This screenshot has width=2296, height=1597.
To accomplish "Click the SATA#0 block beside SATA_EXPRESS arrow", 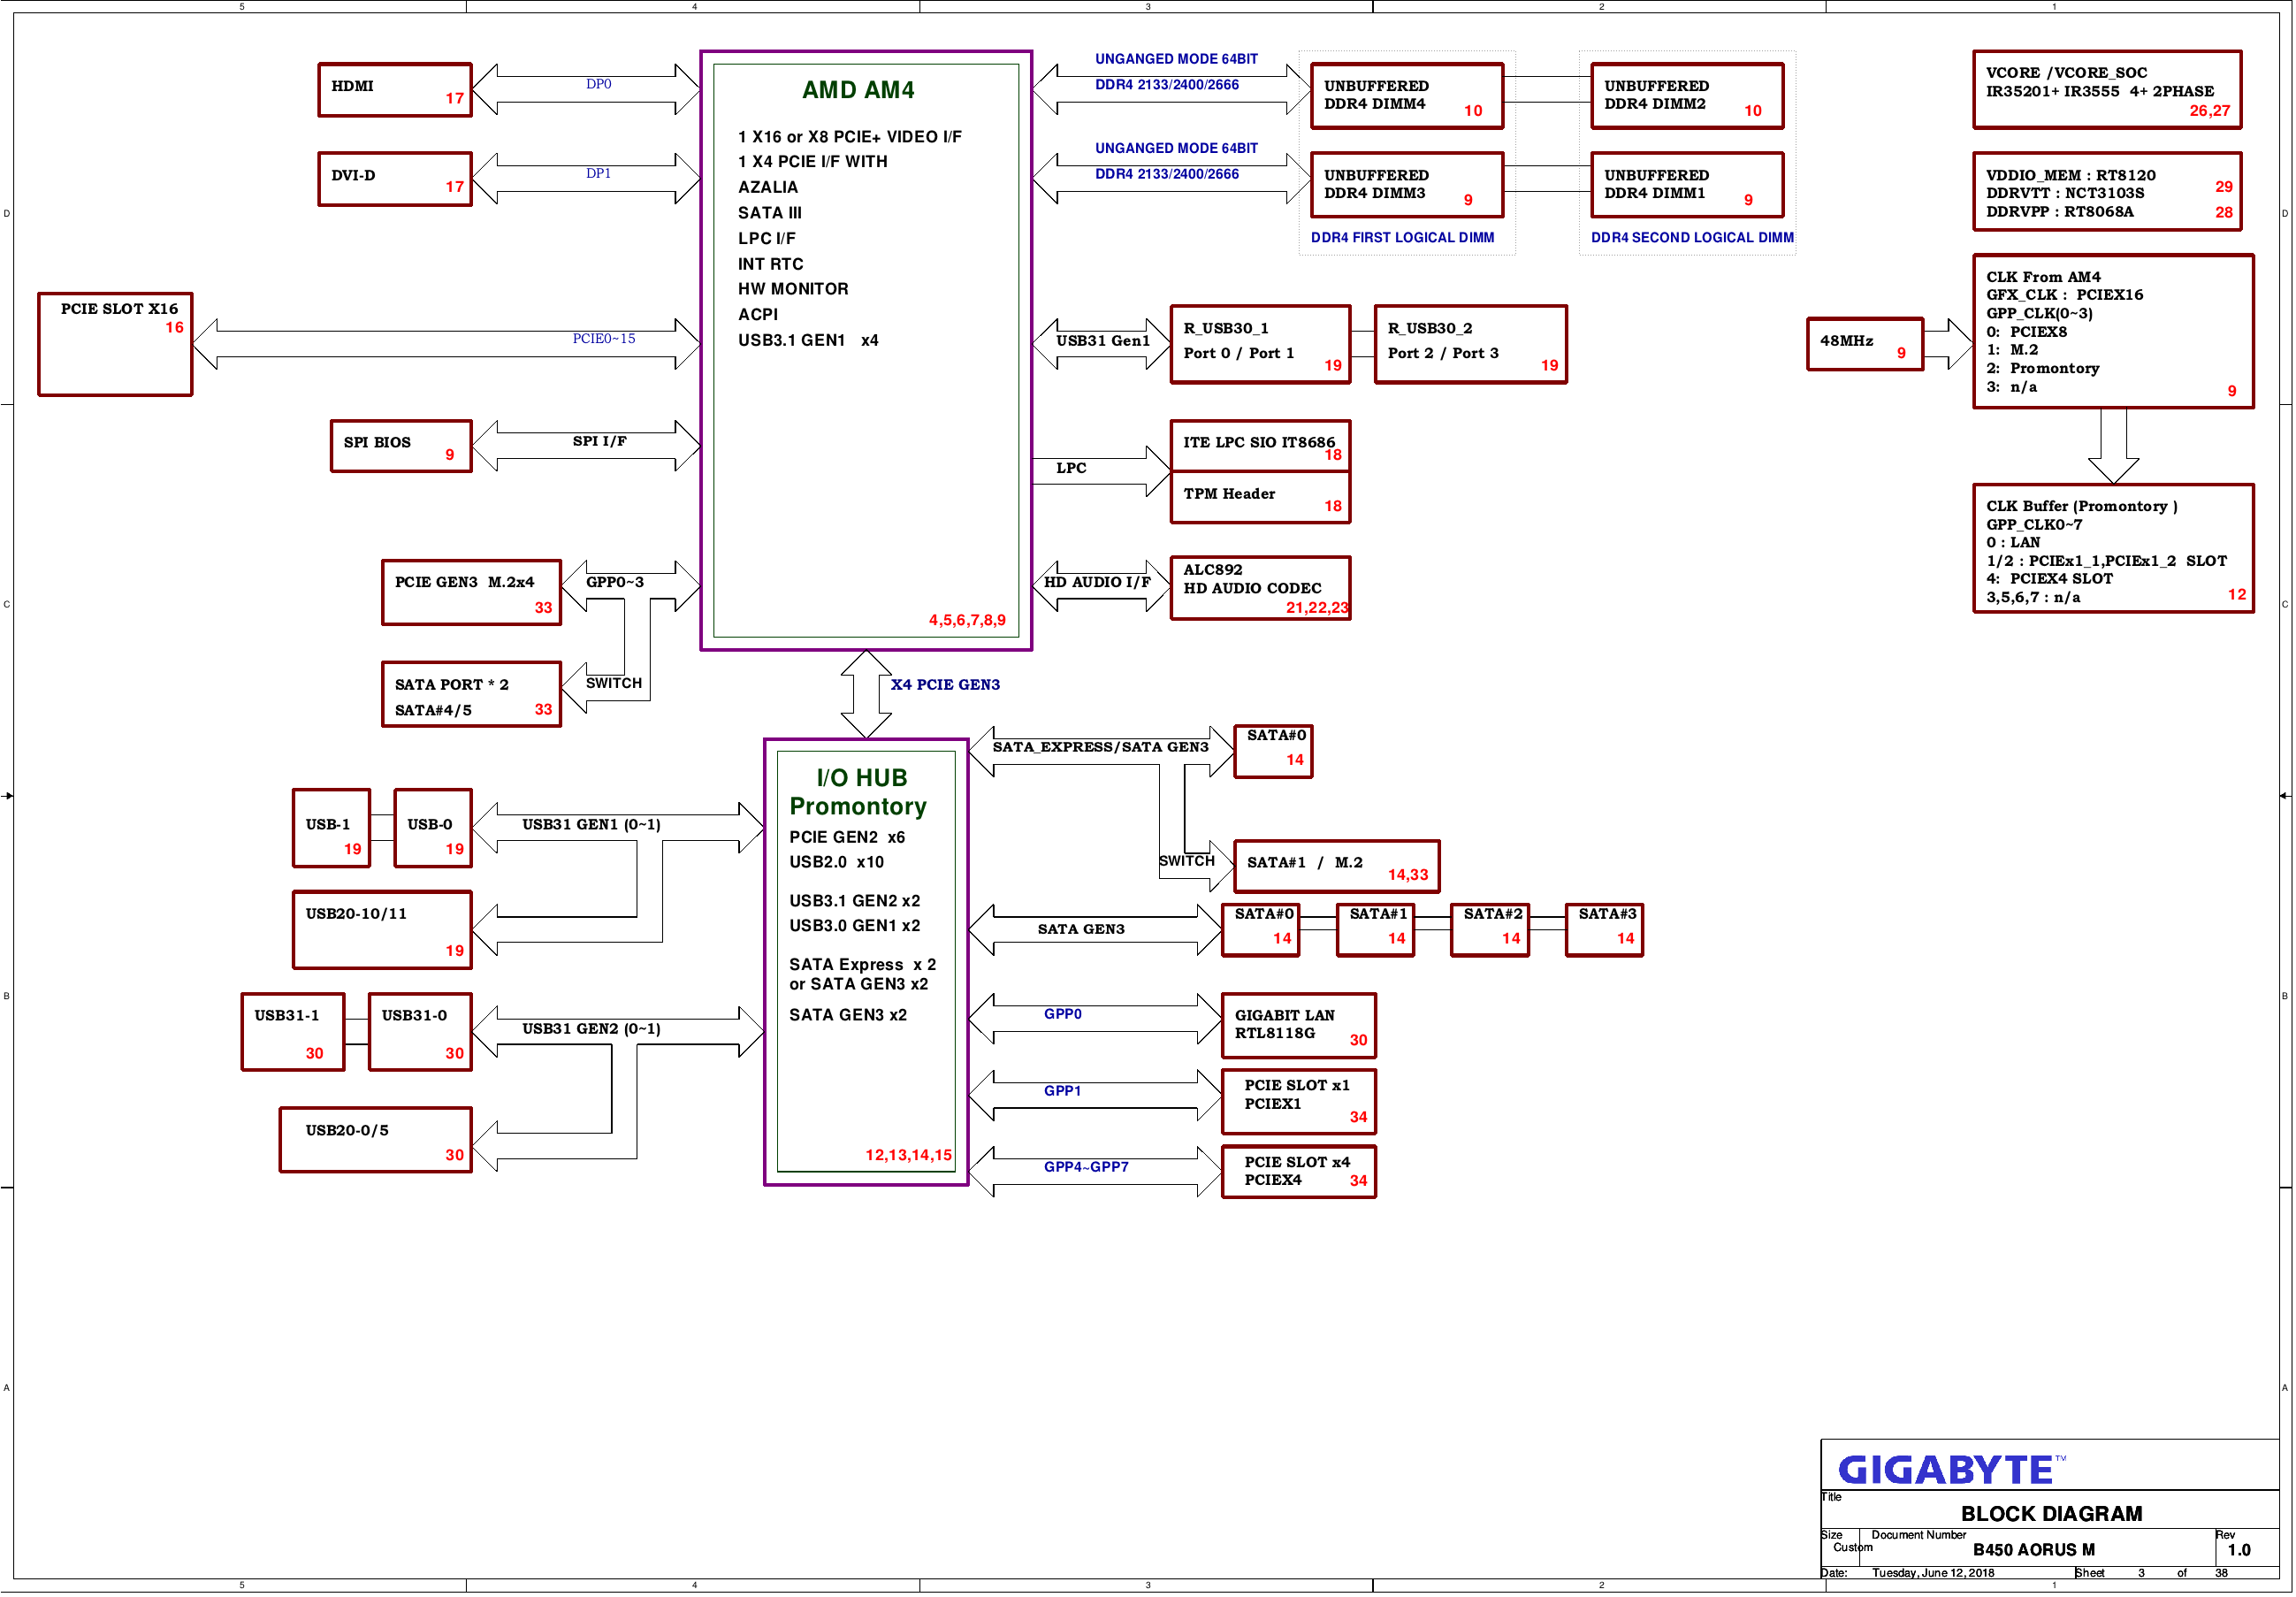I will click(x=1273, y=751).
